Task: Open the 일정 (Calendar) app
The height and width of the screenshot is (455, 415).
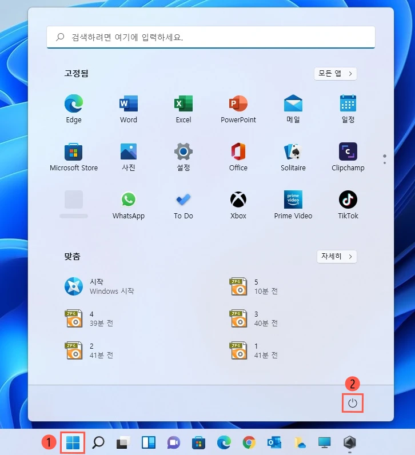Action: click(348, 109)
